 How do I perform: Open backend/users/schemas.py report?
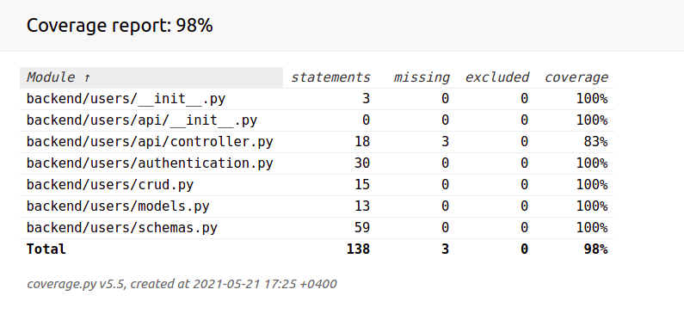121,228
